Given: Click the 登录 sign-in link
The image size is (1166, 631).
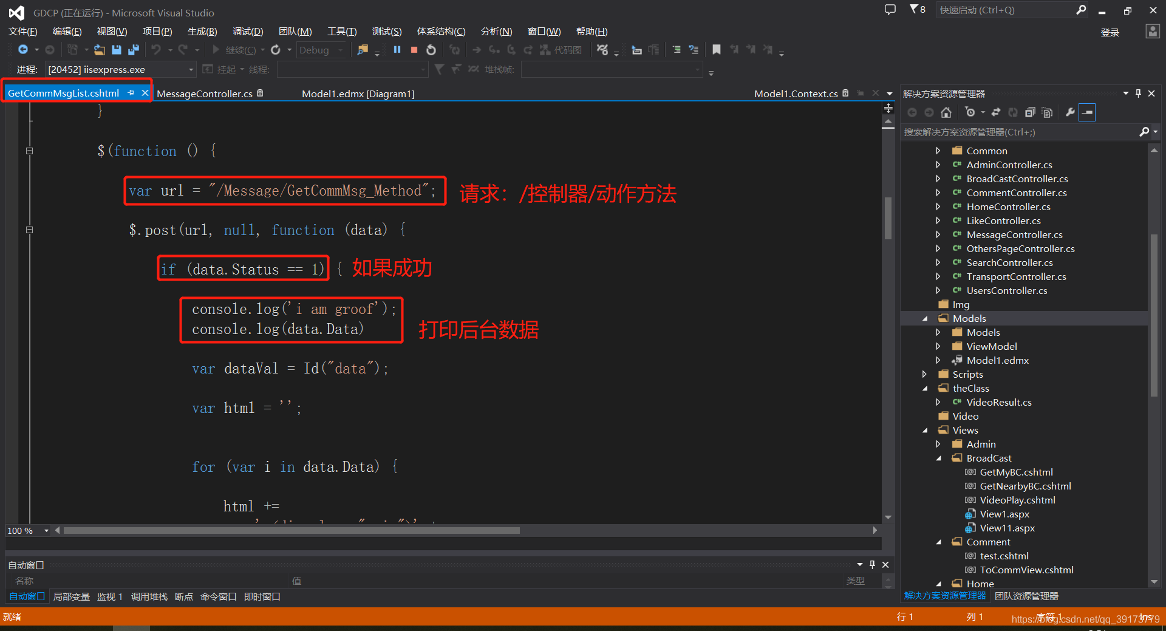Looking at the screenshot, I should [1110, 32].
